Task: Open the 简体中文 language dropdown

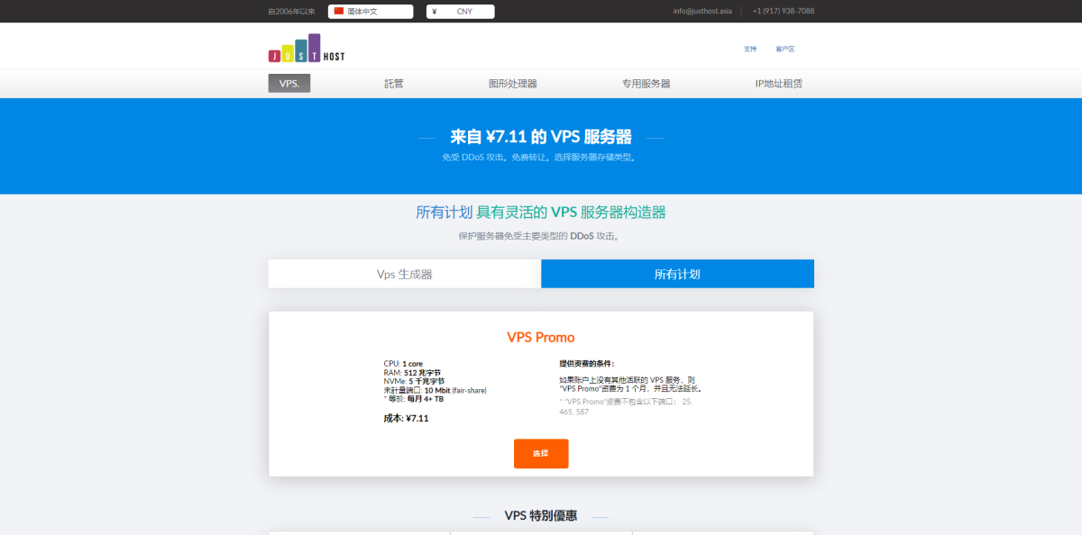Action: (x=370, y=12)
